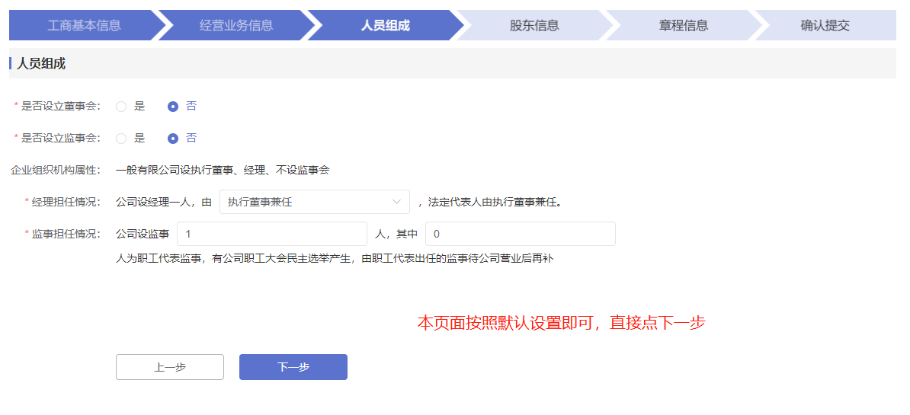The width and height of the screenshot is (910, 415).
Task: Click the 上一步 button
Action: point(170,367)
